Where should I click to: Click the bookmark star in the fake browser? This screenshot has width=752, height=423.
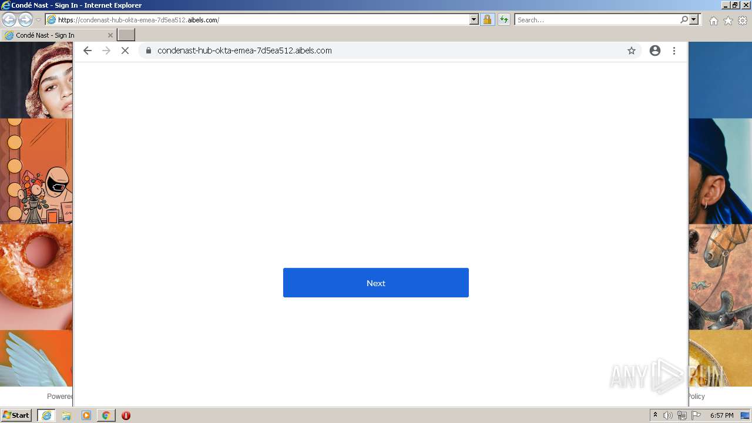[x=632, y=51]
